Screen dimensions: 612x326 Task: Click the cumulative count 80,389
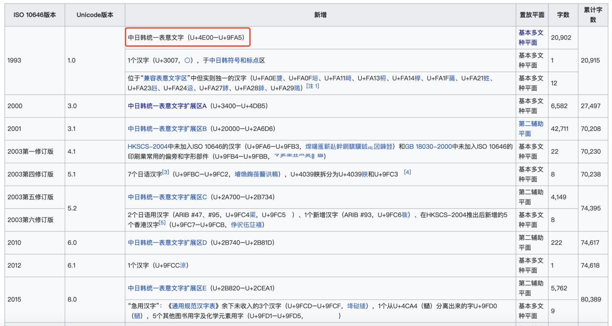[591, 299]
